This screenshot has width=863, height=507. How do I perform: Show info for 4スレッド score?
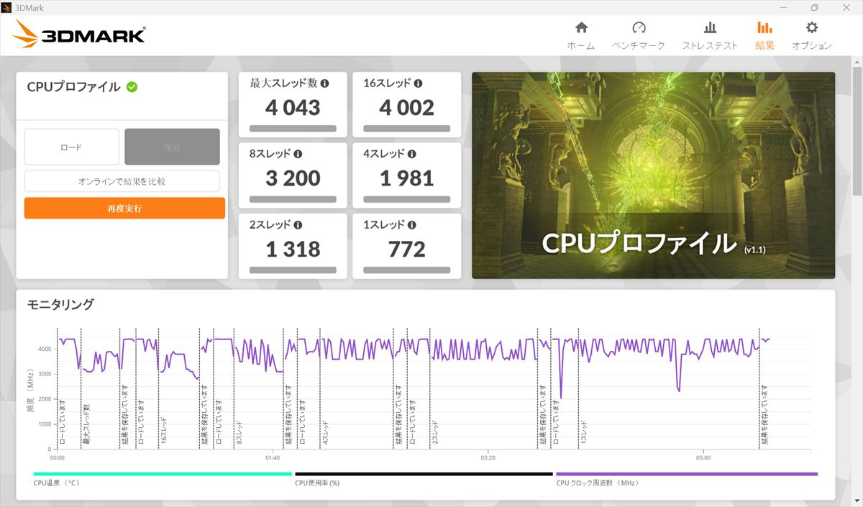click(412, 154)
